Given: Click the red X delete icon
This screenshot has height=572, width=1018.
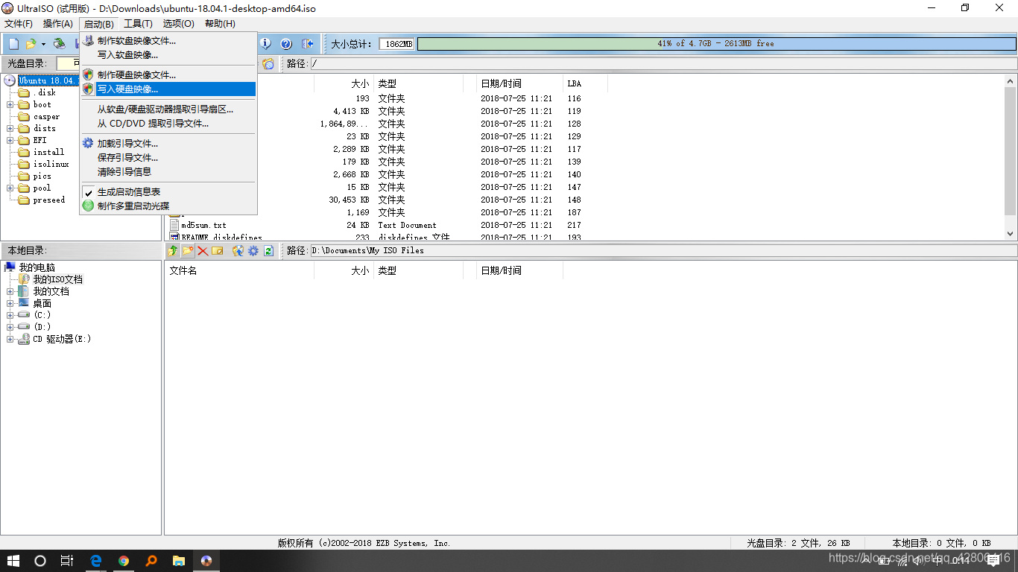Looking at the screenshot, I should (x=203, y=251).
